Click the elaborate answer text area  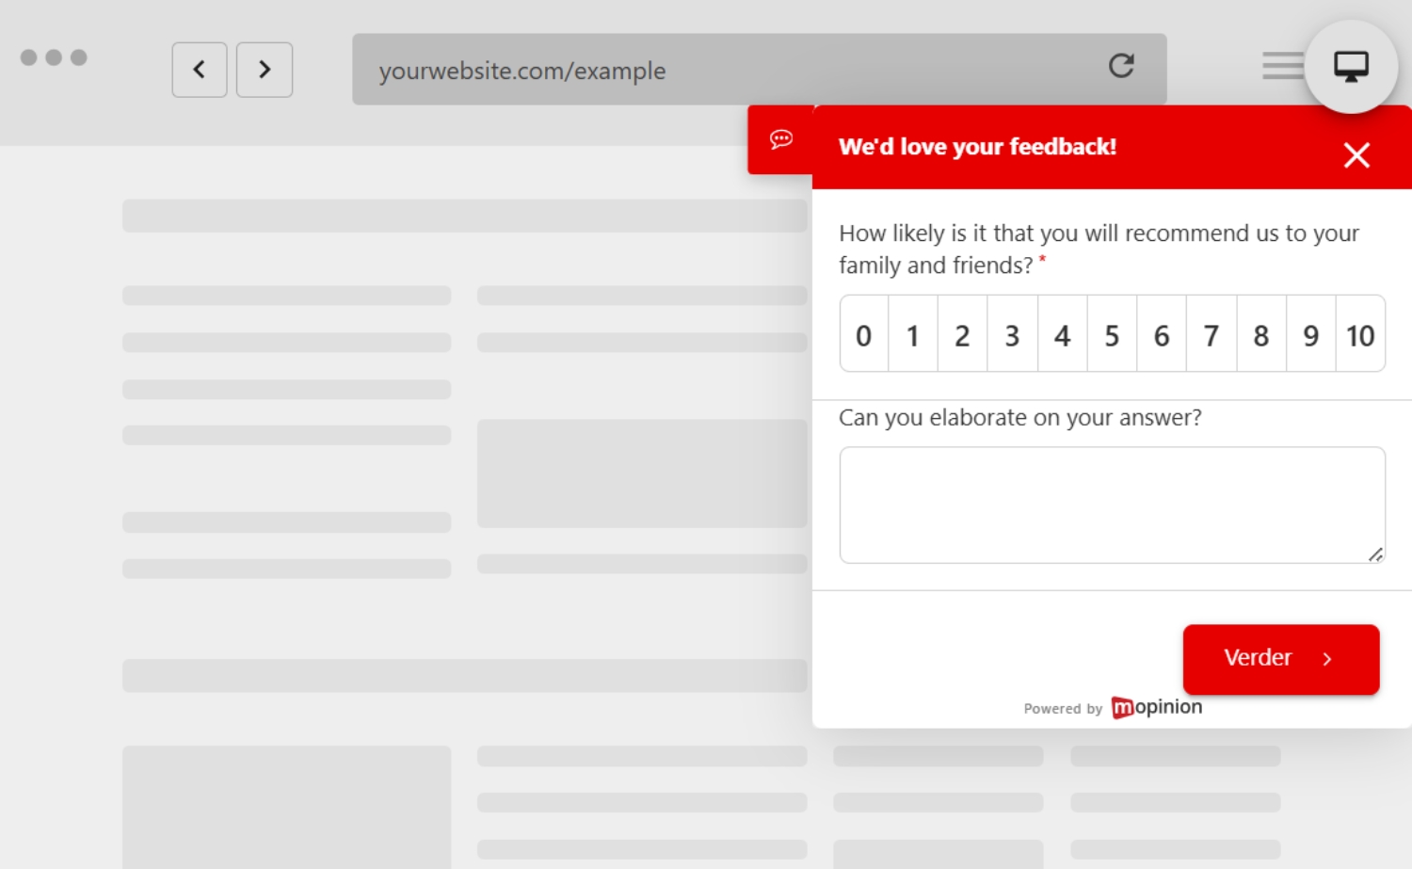(1111, 505)
